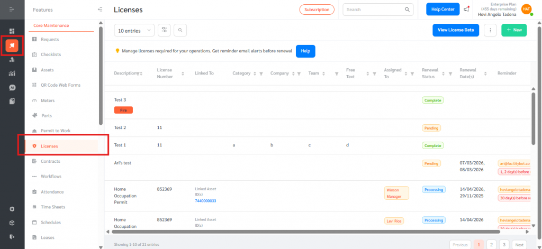Click the AI assistant icon in the left rail
542x249 pixels.
(12, 87)
